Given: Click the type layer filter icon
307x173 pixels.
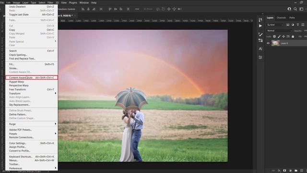Looking at the screenshot, I should [x=298, y=25].
